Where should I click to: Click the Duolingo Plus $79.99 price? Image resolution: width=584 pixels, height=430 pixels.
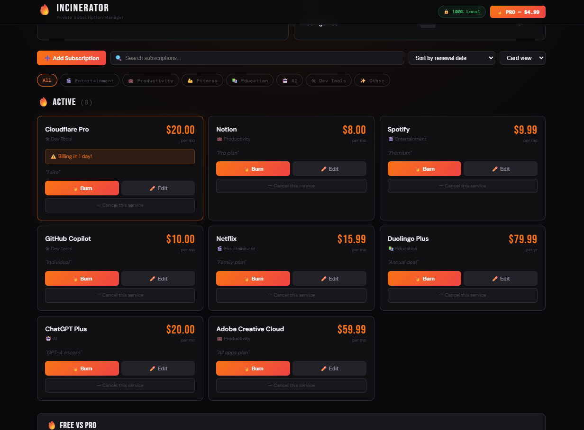tap(523, 239)
